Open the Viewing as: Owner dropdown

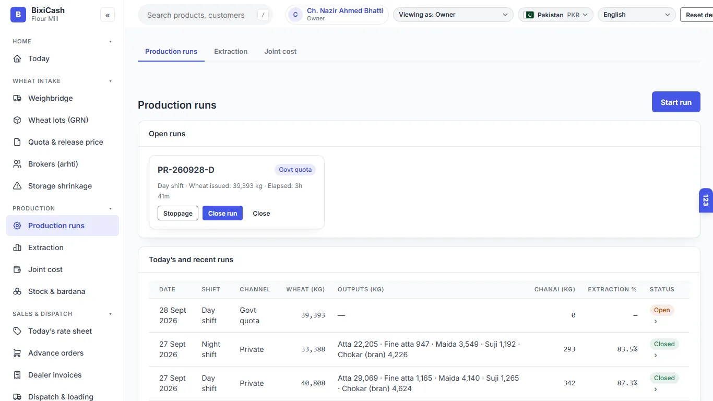point(453,15)
